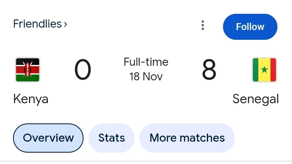Click the green star on Senegal's flag
292x164 pixels.
click(264, 70)
